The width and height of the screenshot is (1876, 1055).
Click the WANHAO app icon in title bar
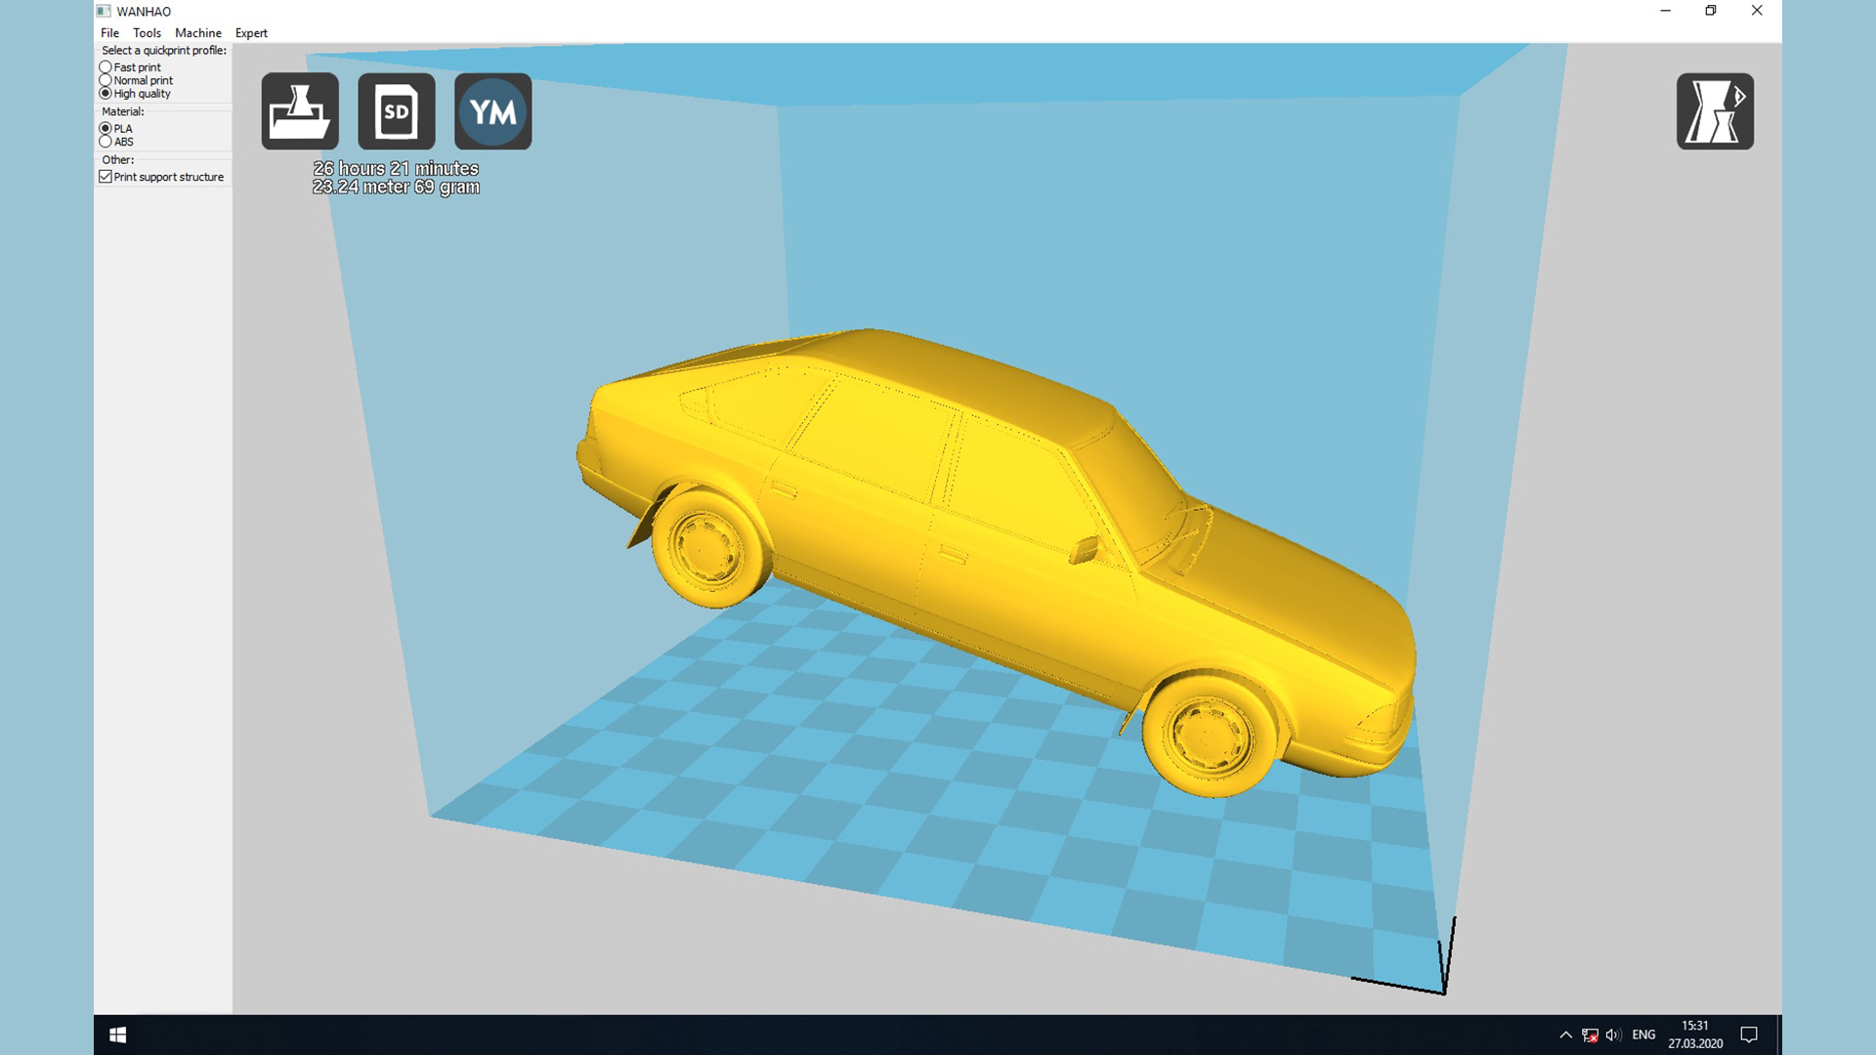coord(104,11)
